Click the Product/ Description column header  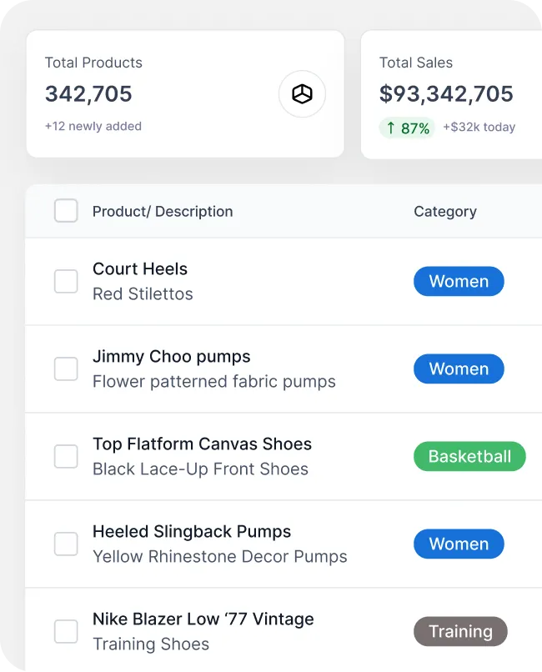point(163,212)
